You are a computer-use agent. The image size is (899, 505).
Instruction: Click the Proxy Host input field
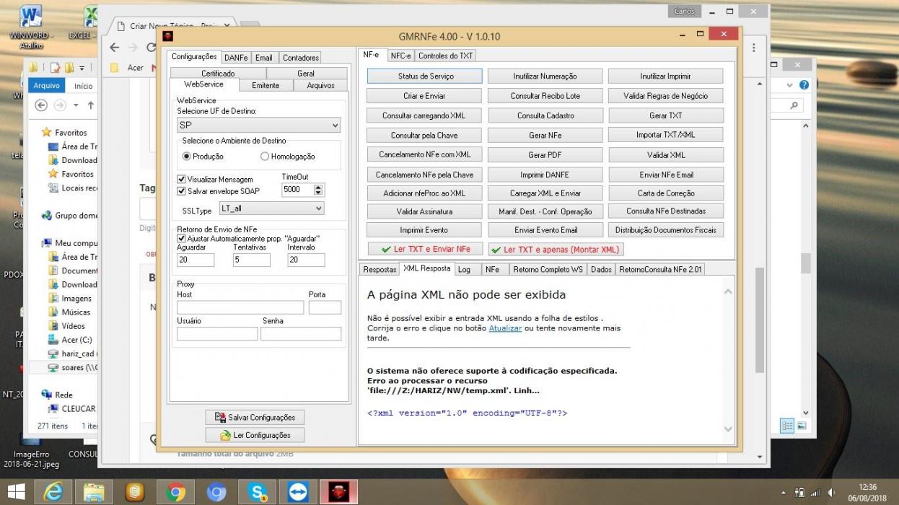(x=240, y=307)
